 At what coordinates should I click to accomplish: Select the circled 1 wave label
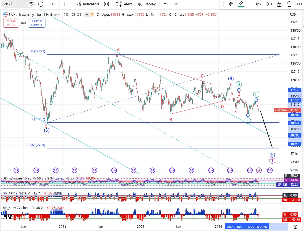point(272,160)
